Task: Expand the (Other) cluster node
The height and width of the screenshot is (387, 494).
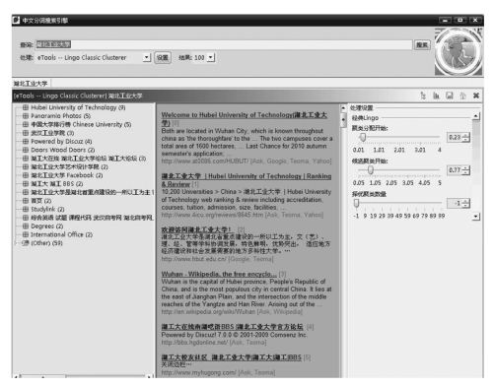Action: click(x=16, y=243)
